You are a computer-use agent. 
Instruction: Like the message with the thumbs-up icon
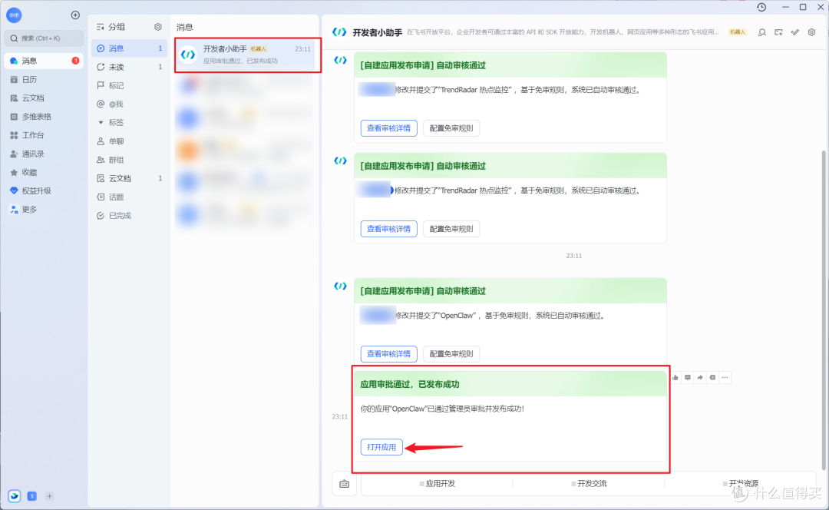tap(675, 378)
